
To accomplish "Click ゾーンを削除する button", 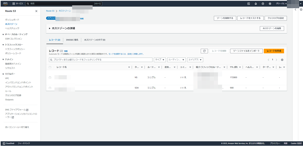I will click(225, 18).
